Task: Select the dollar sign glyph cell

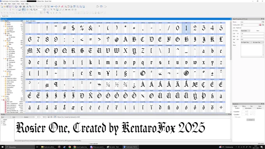Action: pos(73,28)
